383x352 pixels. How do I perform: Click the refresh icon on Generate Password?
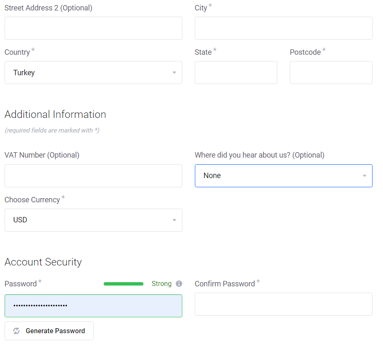[x=16, y=331]
